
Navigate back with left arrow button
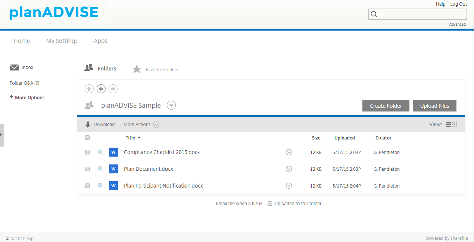point(101,89)
